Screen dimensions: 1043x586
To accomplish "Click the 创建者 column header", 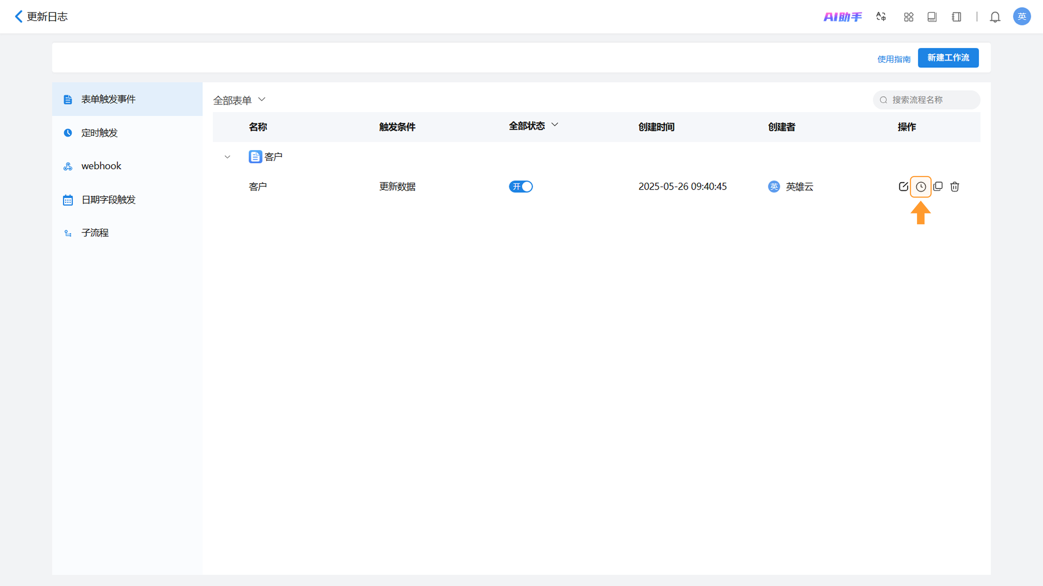I will tap(781, 127).
